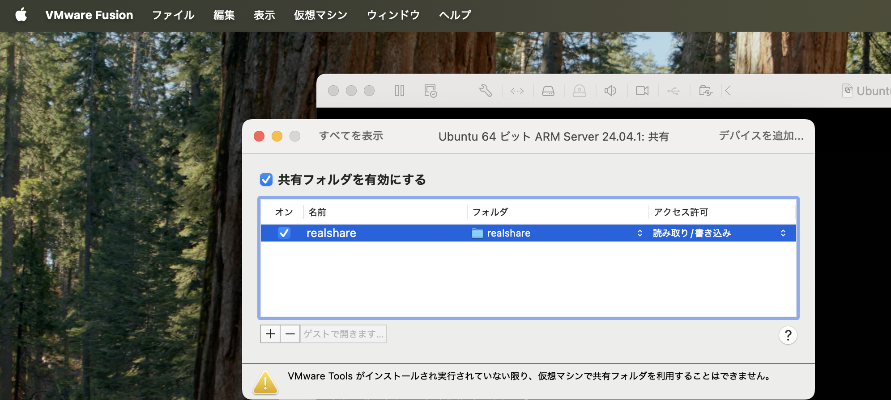This screenshot has height=400, width=891.
Task: Open the 読み取り/書き込み access dropdown
Action: pyautogui.click(x=719, y=233)
